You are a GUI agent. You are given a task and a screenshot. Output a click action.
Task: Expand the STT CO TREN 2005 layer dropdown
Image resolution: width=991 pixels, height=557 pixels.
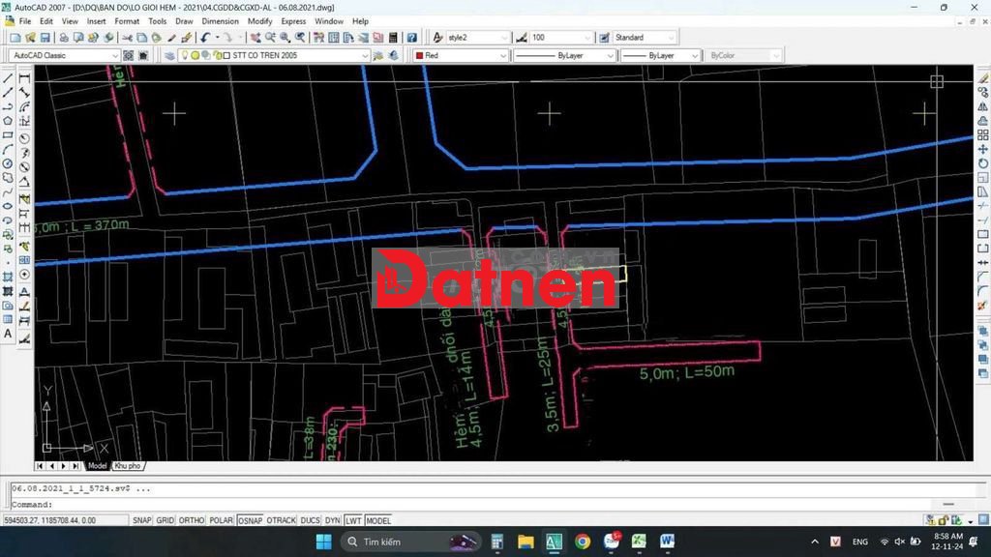[365, 56]
